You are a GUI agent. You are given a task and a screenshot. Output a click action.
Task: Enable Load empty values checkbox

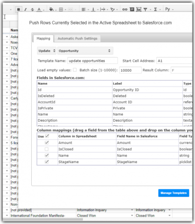coord(75,70)
